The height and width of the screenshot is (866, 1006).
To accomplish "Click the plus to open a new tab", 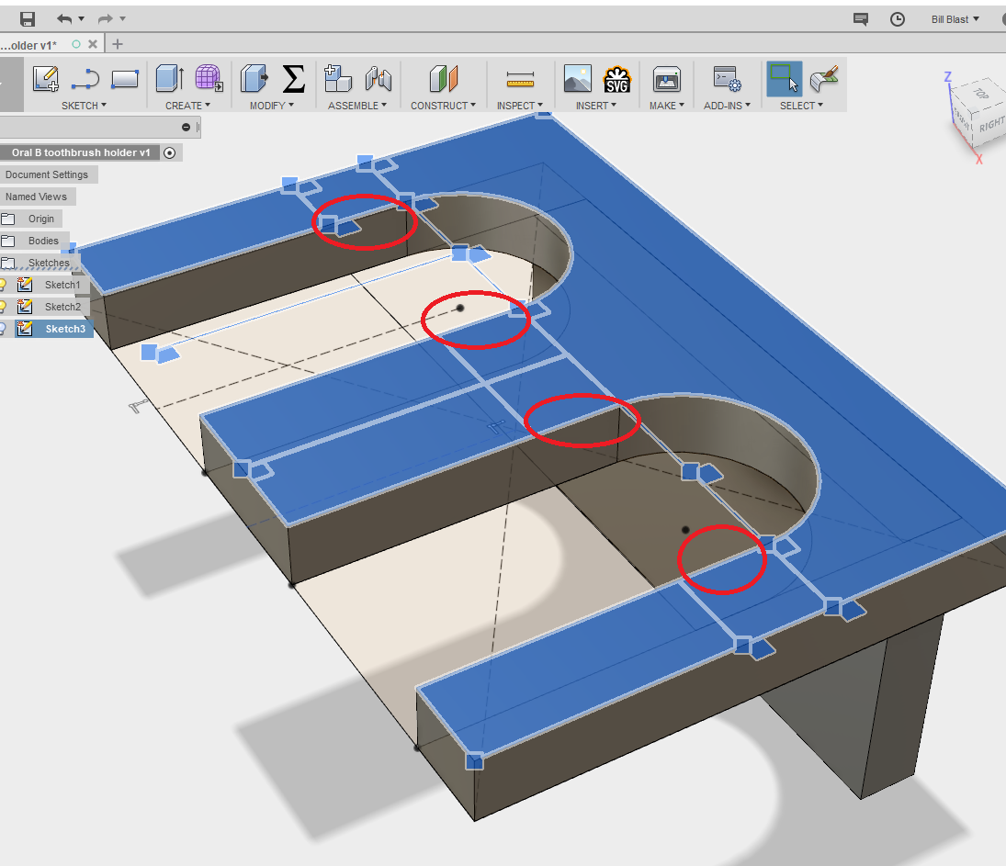I will click(x=117, y=43).
